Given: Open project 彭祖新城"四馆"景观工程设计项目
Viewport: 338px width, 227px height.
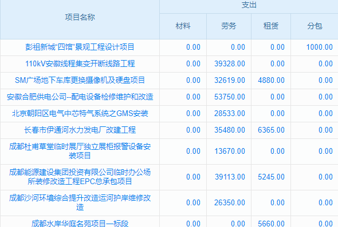Looking at the screenshot, I should click(80, 47).
